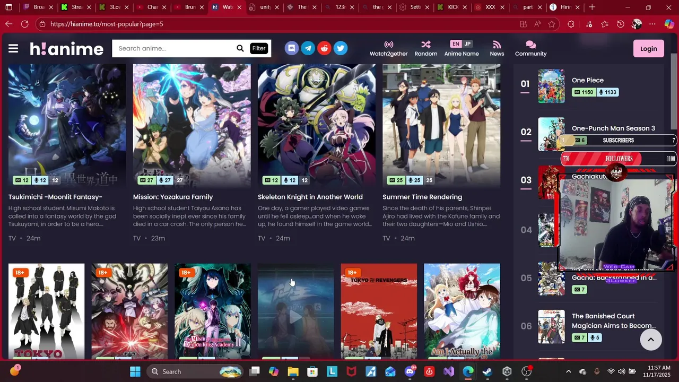Image resolution: width=679 pixels, height=382 pixels.
Task: Open browser Extensions puzzle icon
Action: pos(571,24)
